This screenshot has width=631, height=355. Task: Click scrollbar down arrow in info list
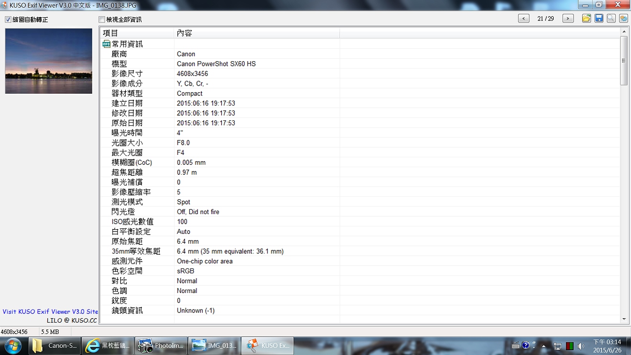coord(624,319)
